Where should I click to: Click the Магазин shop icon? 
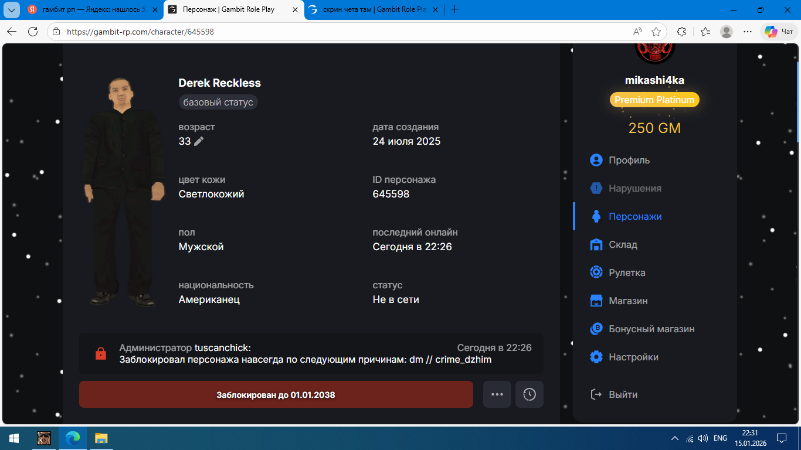596,301
